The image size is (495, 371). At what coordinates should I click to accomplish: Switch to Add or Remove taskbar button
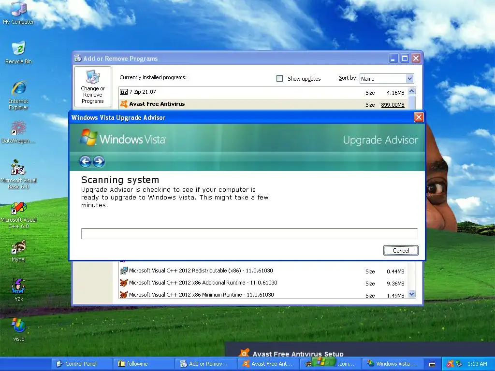pyautogui.click(x=205, y=364)
